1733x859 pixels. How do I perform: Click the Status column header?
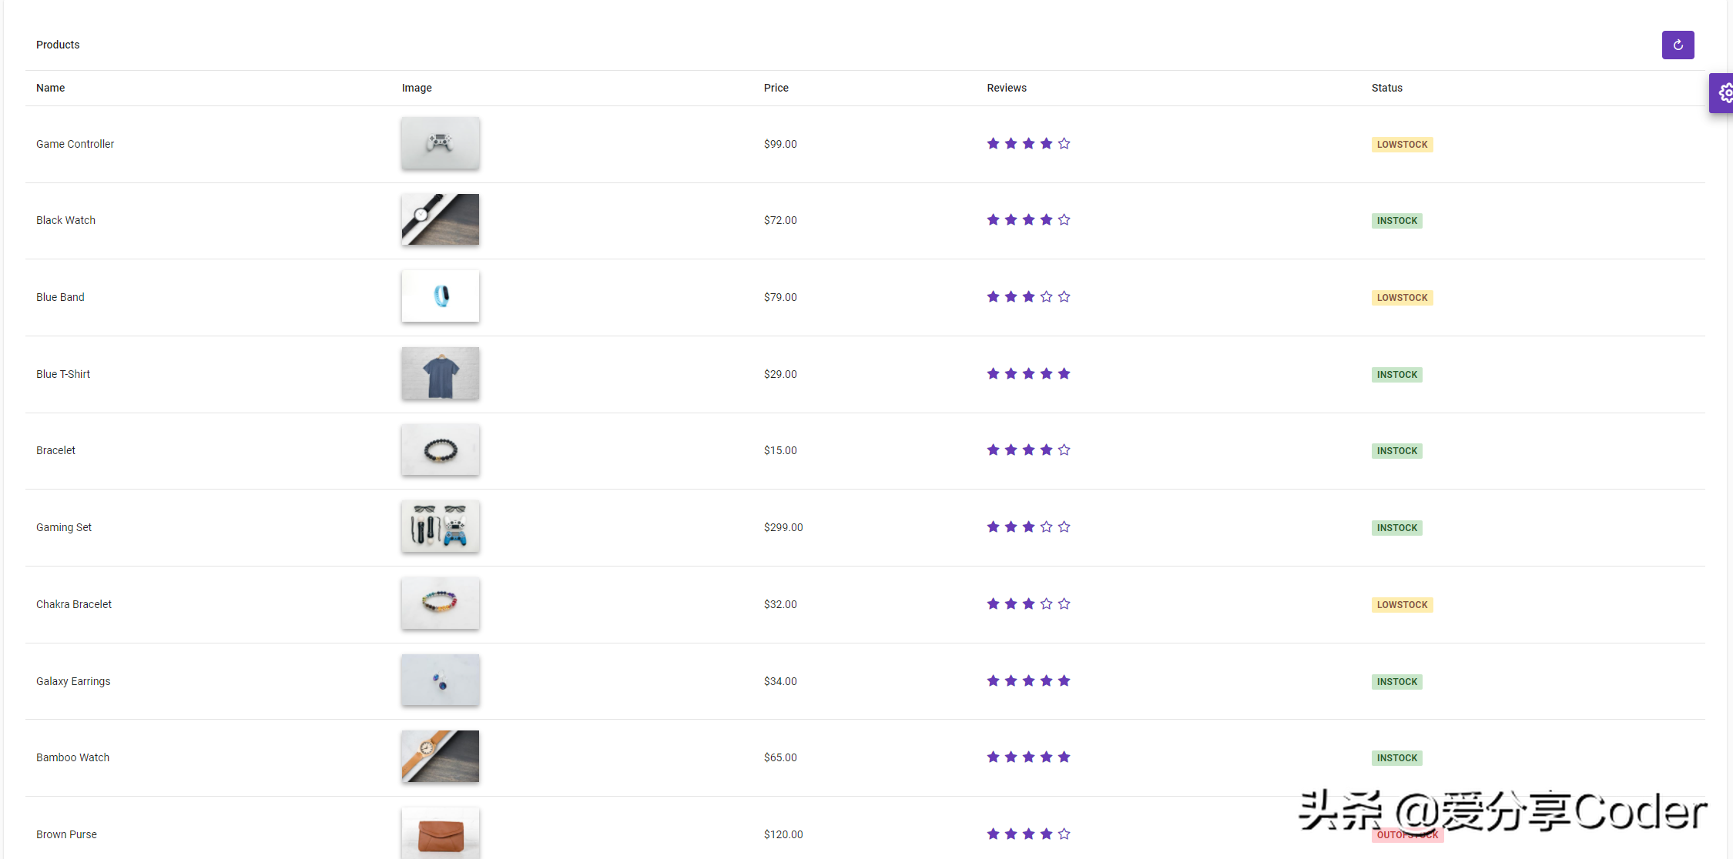pyautogui.click(x=1386, y=88)
